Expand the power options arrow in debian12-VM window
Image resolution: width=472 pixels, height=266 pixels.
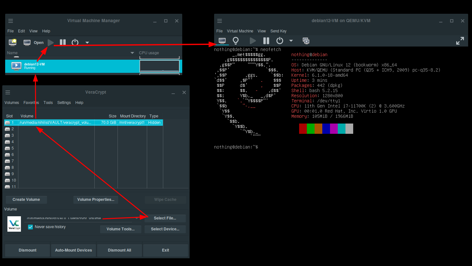click(x=291, y=41)
